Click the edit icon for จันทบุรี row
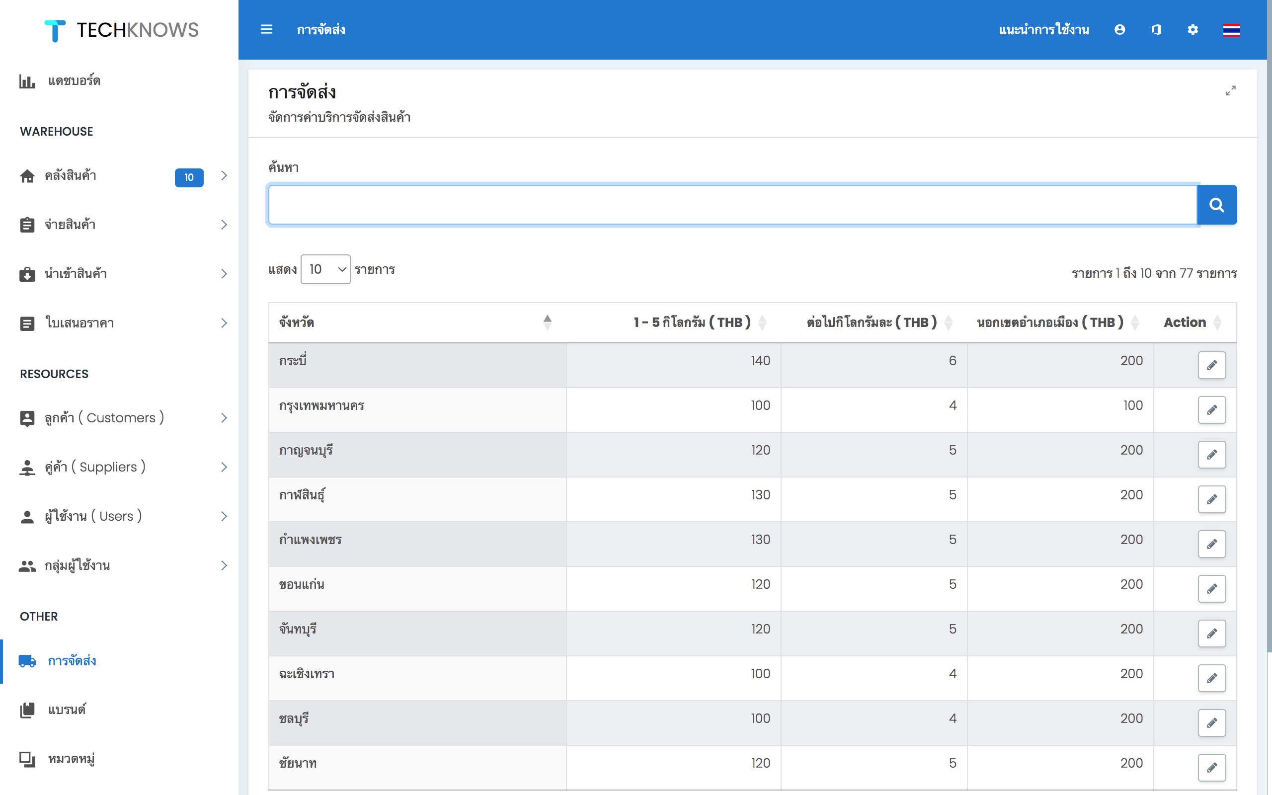The height and width of the screenshot is (795, 1272). click(1211, 634)
